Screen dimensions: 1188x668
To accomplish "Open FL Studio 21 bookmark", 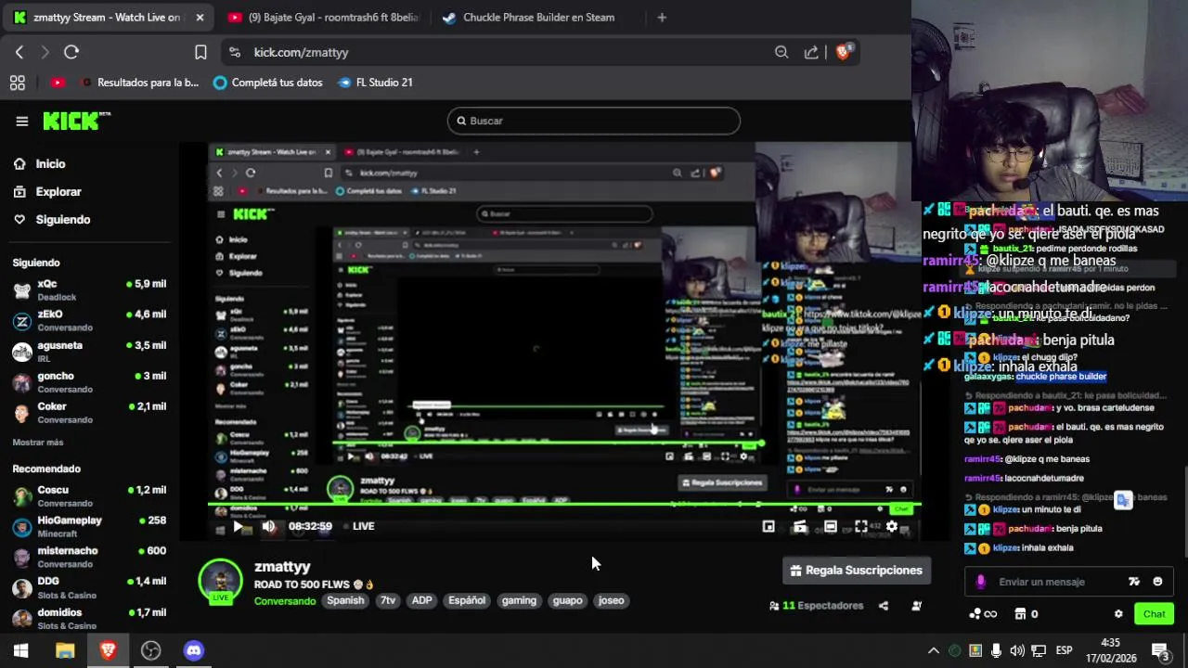I will [x=376, y=83].
